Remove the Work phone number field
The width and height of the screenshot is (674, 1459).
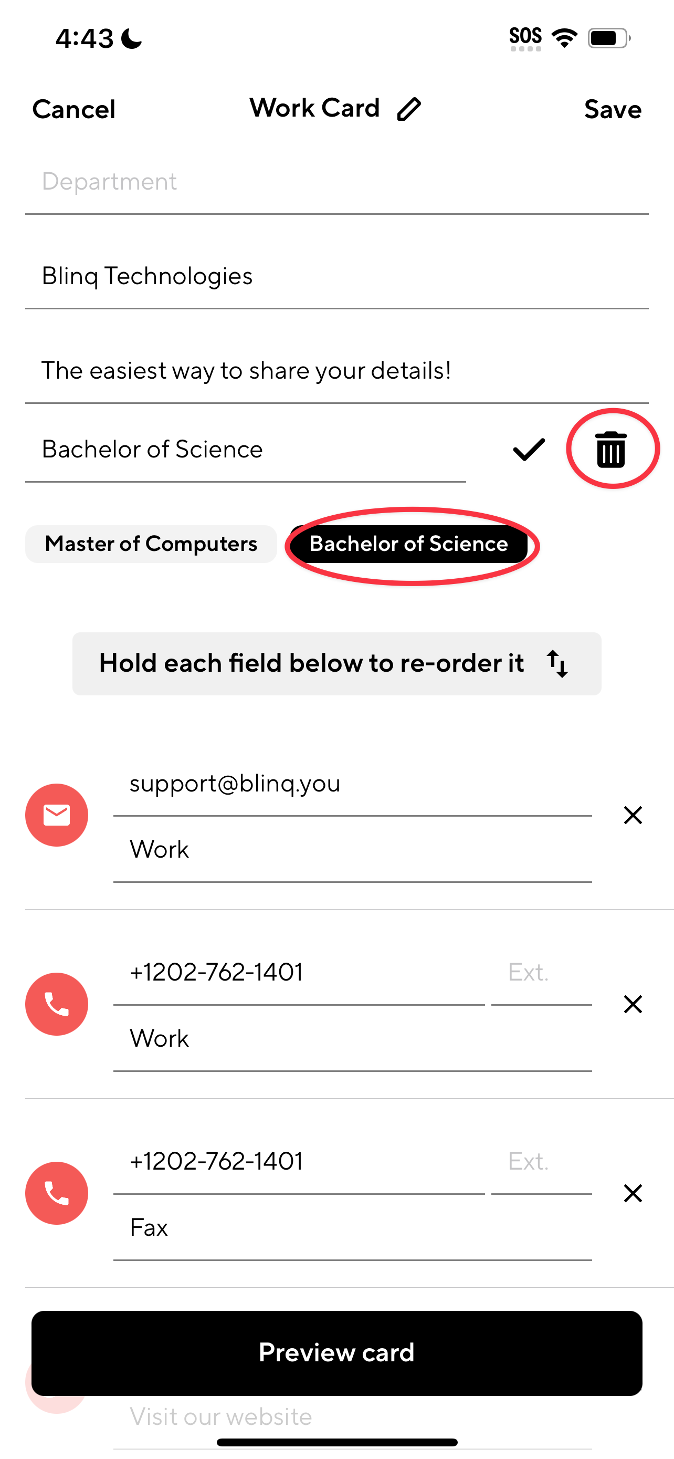click(x=633, y=1004)
